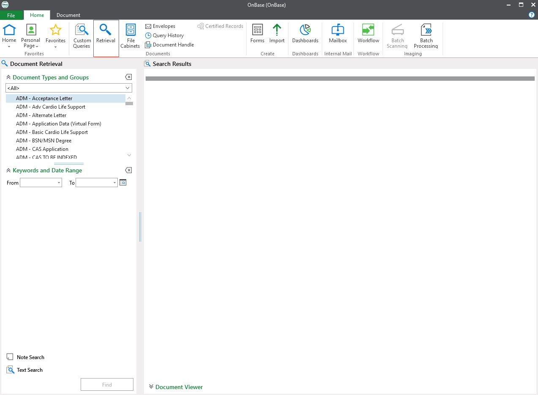This screenshot has width=538, height=395.
Task: Open the From date dropdown
Action: tap(59, 183)
